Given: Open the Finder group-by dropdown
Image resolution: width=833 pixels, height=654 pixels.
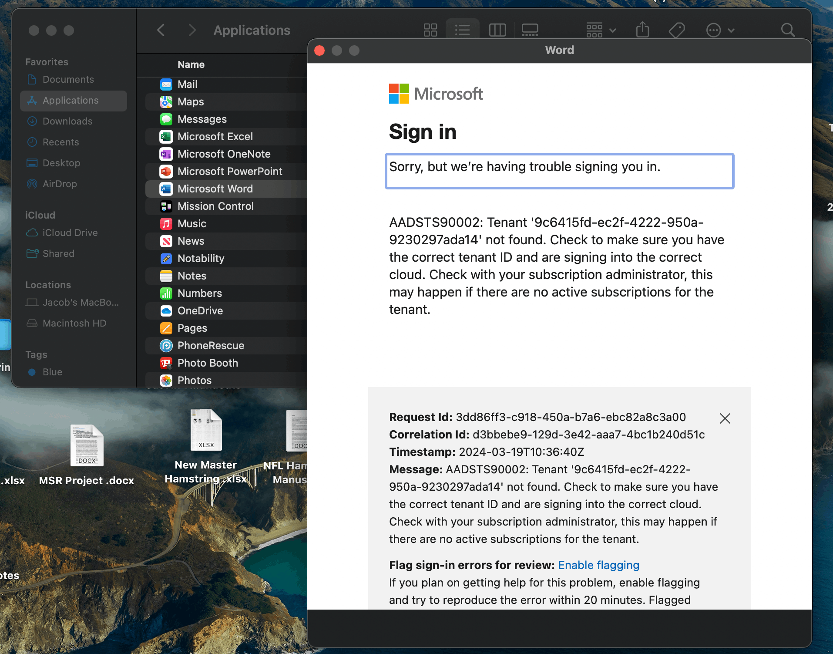Looking at the screenshot, I should pyautogui.click(x=601, y=30).
